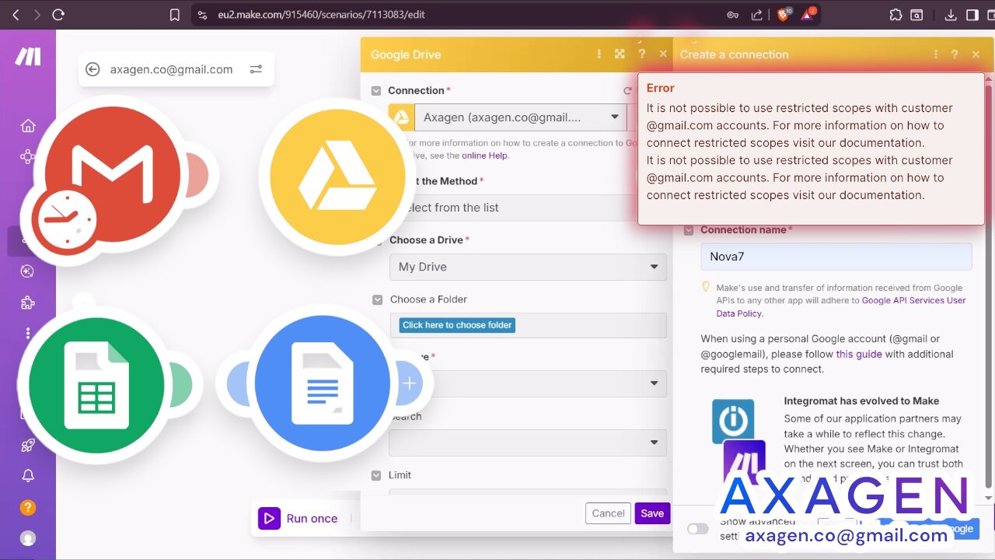The width and height of the screenshot is (995, 560).
Task: Click the axagen.co@gmail.com scenario name
Action: (x=172, y=69)
